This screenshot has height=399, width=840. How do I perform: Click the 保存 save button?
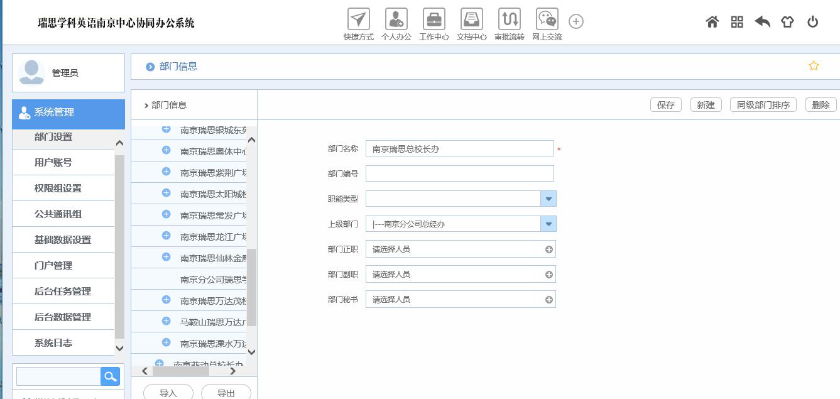665,105
